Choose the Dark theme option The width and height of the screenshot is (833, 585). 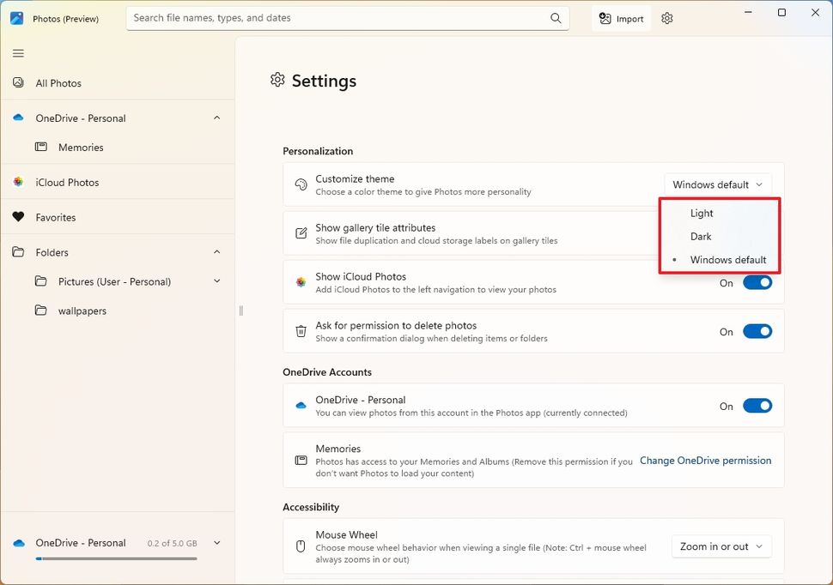coord(701,237)
